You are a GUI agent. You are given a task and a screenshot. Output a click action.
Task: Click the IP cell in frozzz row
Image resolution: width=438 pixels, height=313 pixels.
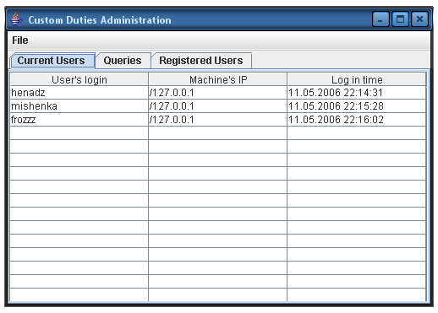coord(218,120)
